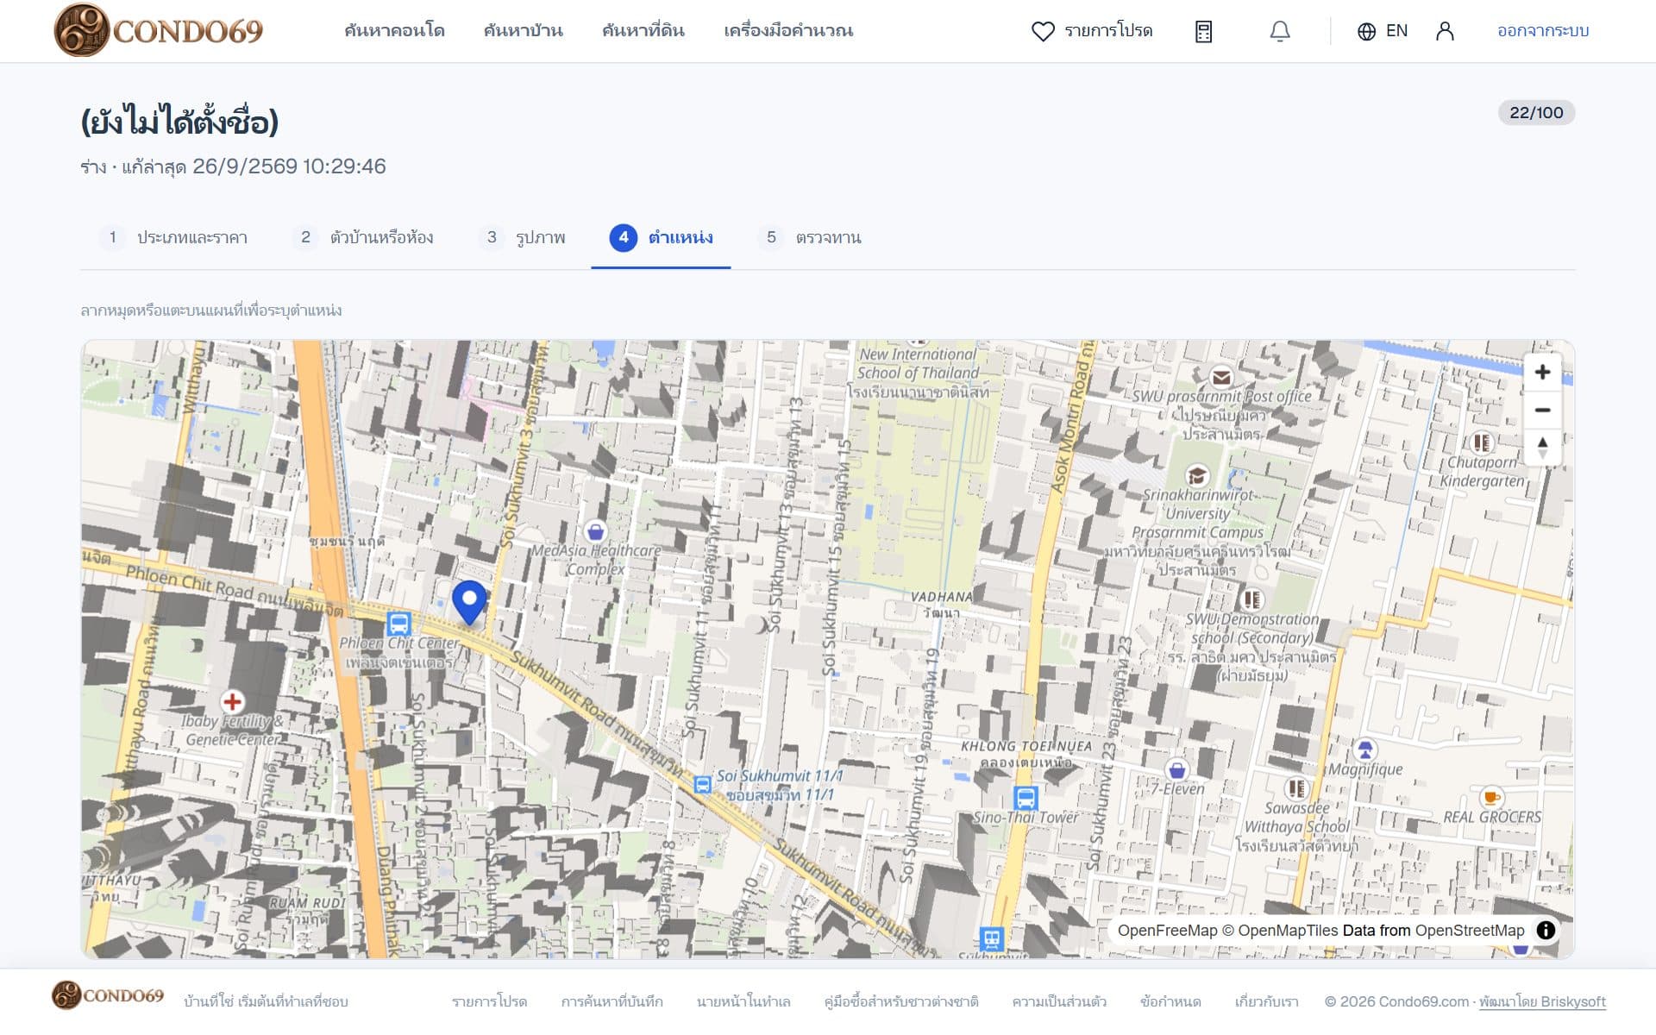Toggle map attribution info icon
Image resolution: width=1656 pixels, height=1035 pixels.
[1546, 930]
